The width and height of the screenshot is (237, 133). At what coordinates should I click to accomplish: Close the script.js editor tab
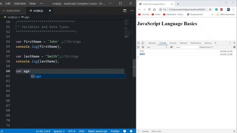point(50,11)
